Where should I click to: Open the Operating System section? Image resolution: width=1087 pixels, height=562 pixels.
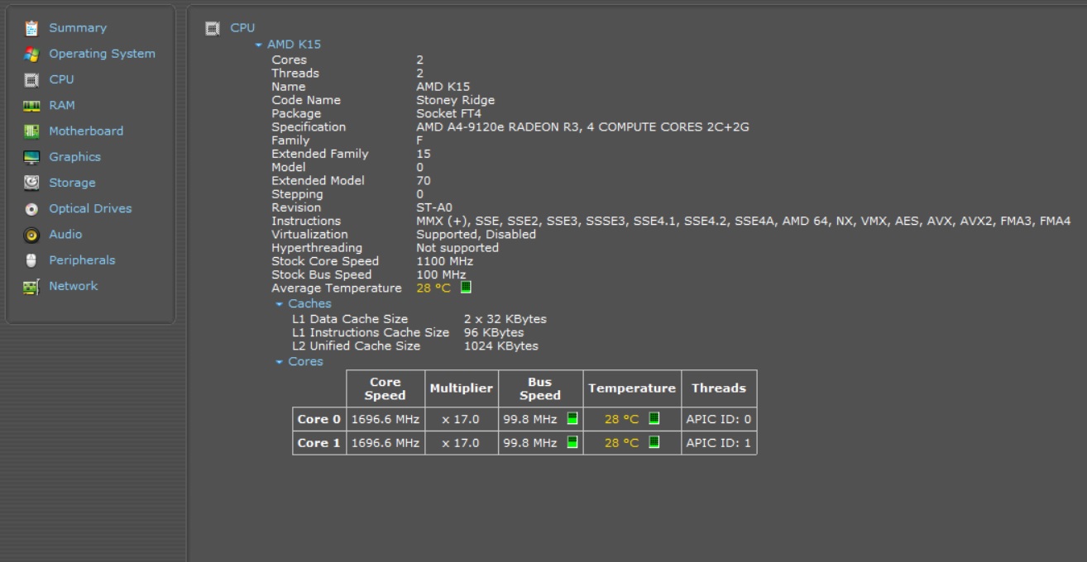coord(102,54)
